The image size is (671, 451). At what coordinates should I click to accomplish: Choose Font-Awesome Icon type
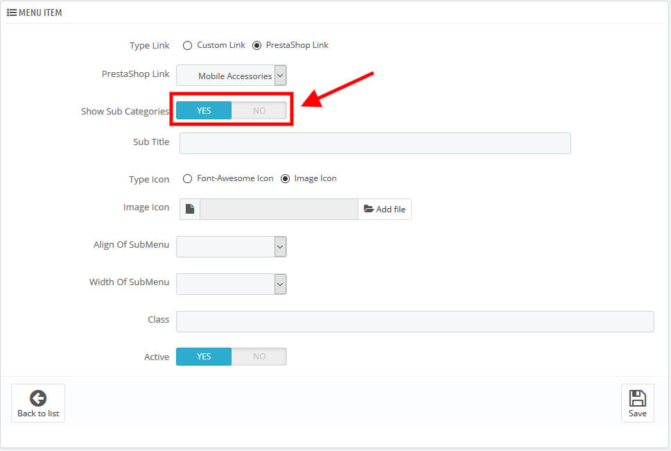coord(187,178)
